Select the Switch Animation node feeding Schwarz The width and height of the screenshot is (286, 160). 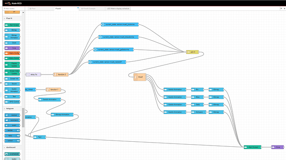pos(175,112)
